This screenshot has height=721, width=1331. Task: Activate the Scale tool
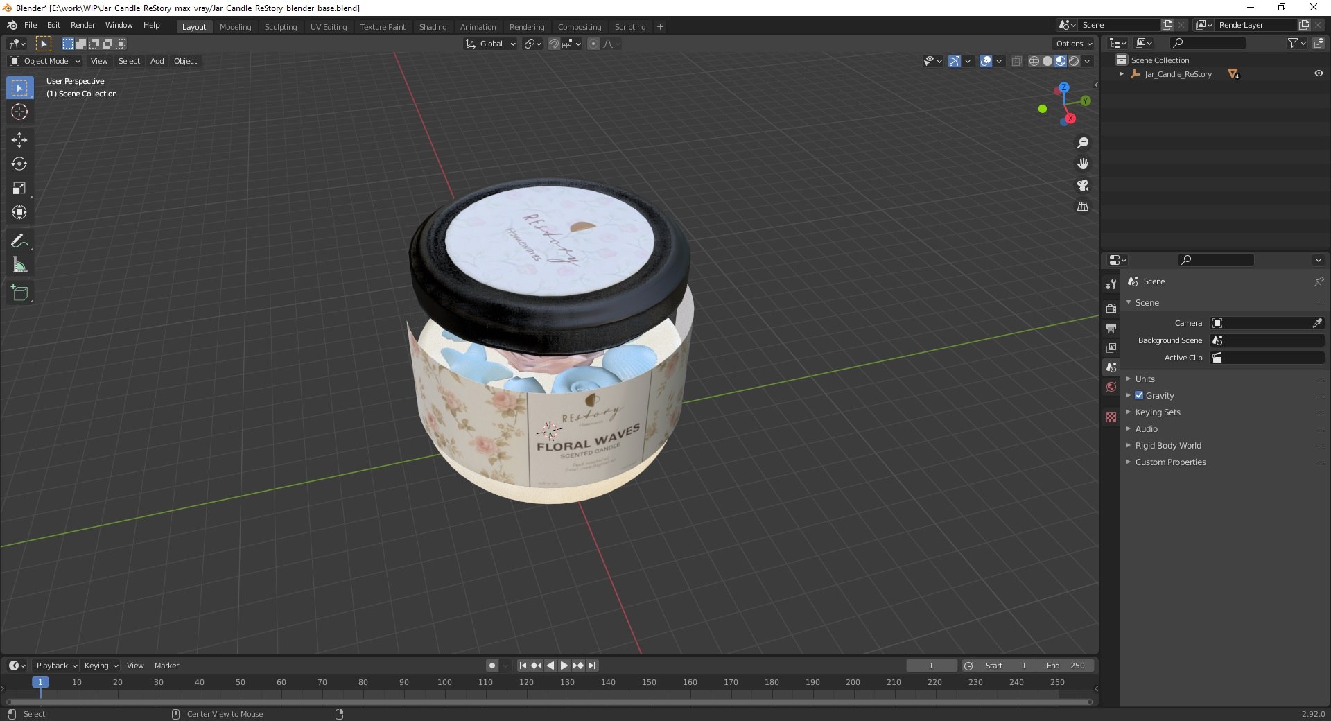coord(19,189)
